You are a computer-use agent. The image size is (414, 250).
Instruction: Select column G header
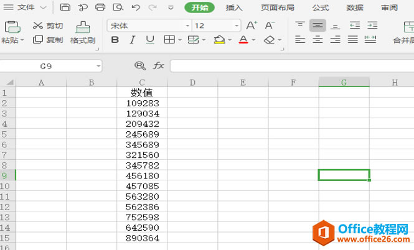pos(344,83)
